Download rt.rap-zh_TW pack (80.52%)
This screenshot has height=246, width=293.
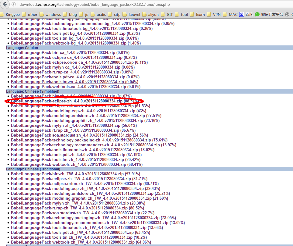[78, 208]
